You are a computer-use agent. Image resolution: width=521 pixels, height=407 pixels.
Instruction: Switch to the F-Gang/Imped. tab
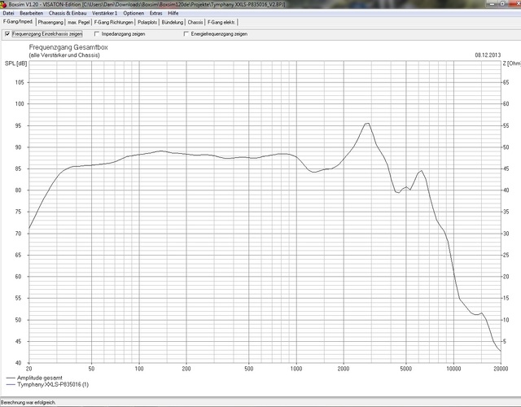click(x=18, y=23)
